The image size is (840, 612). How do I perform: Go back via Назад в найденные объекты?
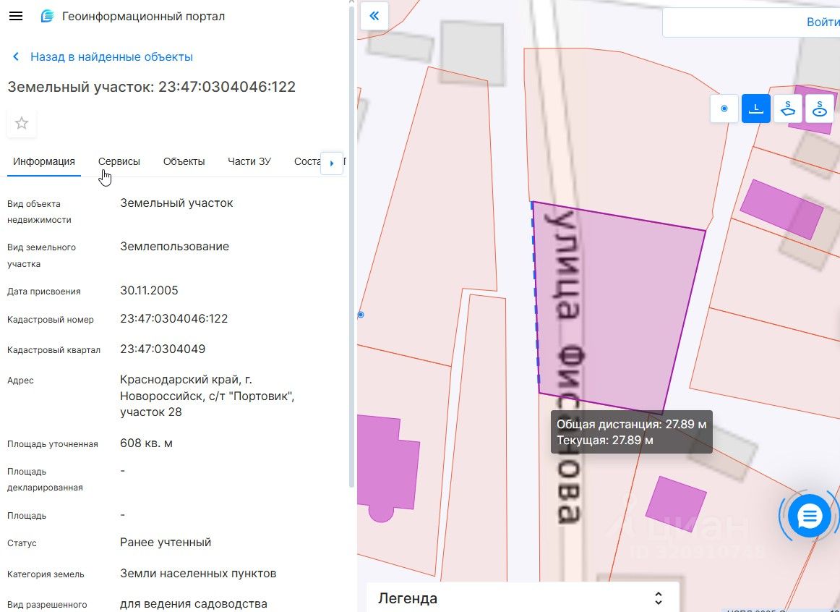111,56
